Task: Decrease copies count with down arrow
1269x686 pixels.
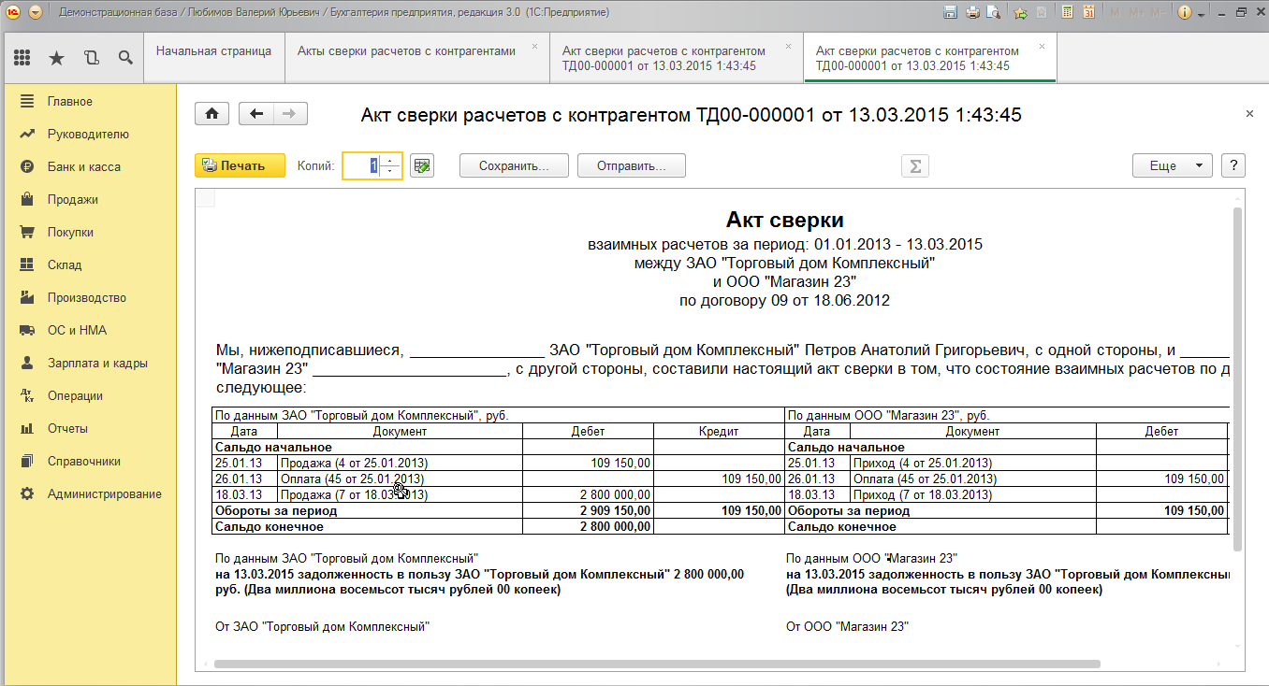Action: pos(391,171)
